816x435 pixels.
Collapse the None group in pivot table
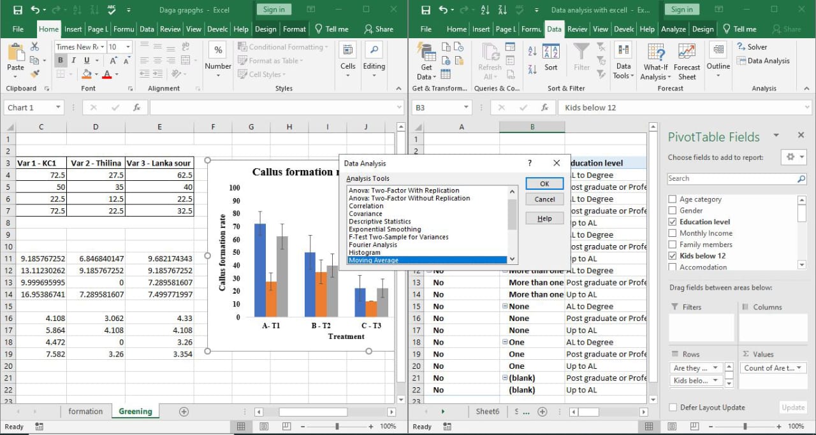coord(505,306)
